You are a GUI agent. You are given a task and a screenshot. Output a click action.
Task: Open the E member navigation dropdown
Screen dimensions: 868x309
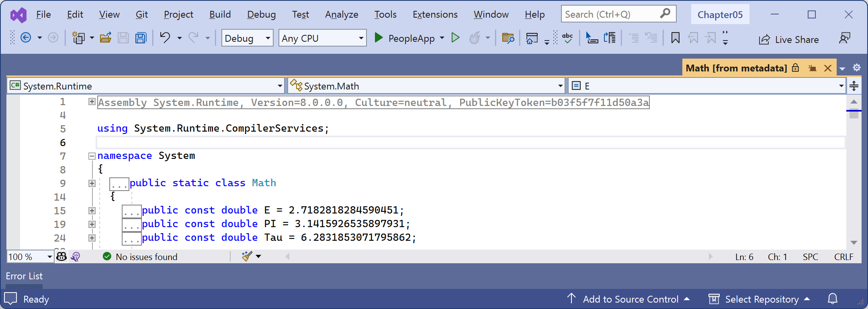[707, 86]
